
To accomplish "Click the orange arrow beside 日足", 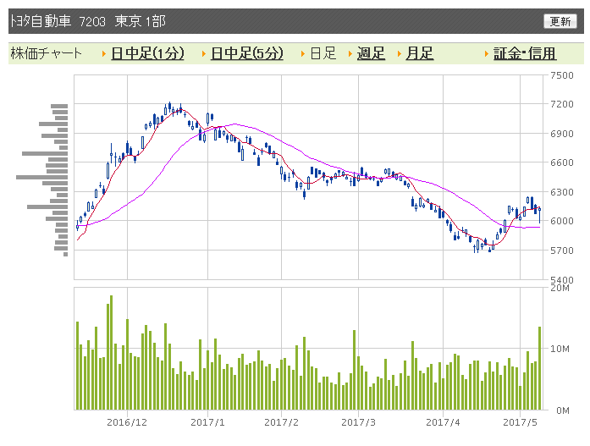I will 303,54.
